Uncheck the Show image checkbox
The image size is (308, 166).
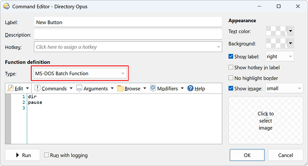click(231, 88)
